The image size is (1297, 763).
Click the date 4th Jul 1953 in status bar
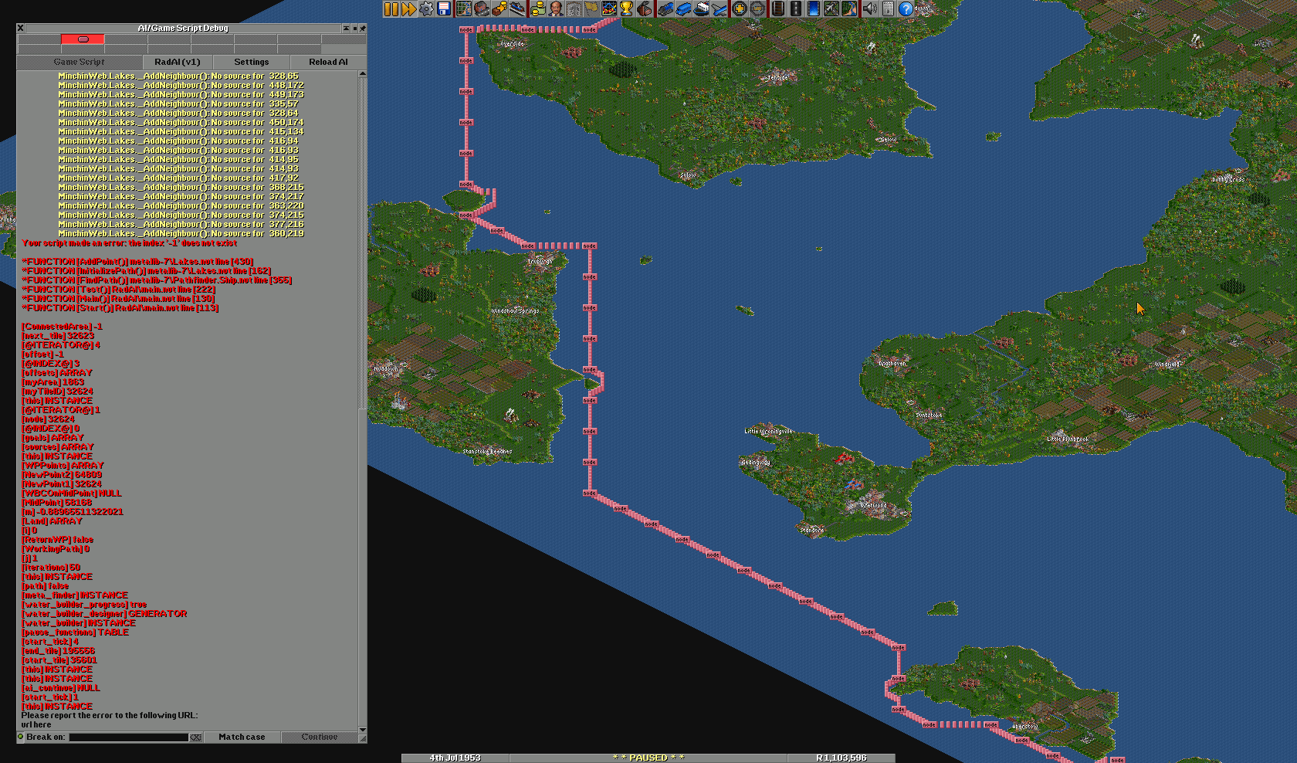pyautogui.click(x=455, y=758)
